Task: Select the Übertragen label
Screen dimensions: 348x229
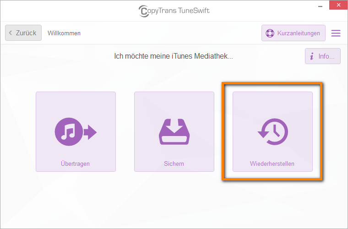Action: point(75,164)
